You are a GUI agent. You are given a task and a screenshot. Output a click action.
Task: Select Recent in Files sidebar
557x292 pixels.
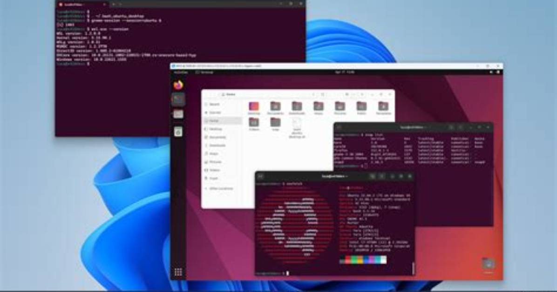tap(222, 104)
